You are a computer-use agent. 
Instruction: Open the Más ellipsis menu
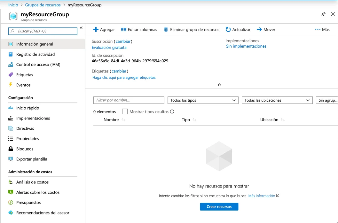[322, 29]
